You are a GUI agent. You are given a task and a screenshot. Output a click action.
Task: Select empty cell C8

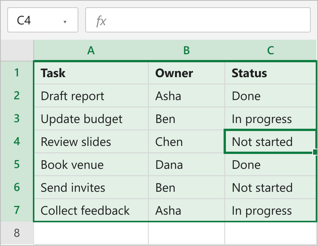click(270, 233)
